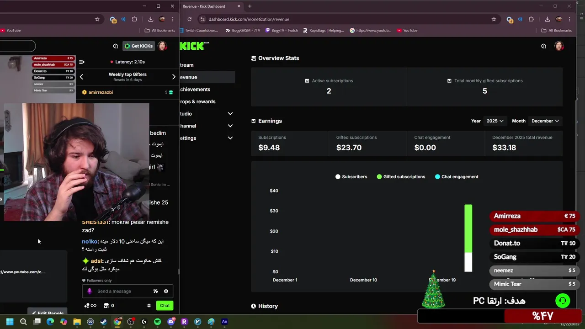View site information icon in the address bar
Screen dimensions: 585x329
[202, 19]
